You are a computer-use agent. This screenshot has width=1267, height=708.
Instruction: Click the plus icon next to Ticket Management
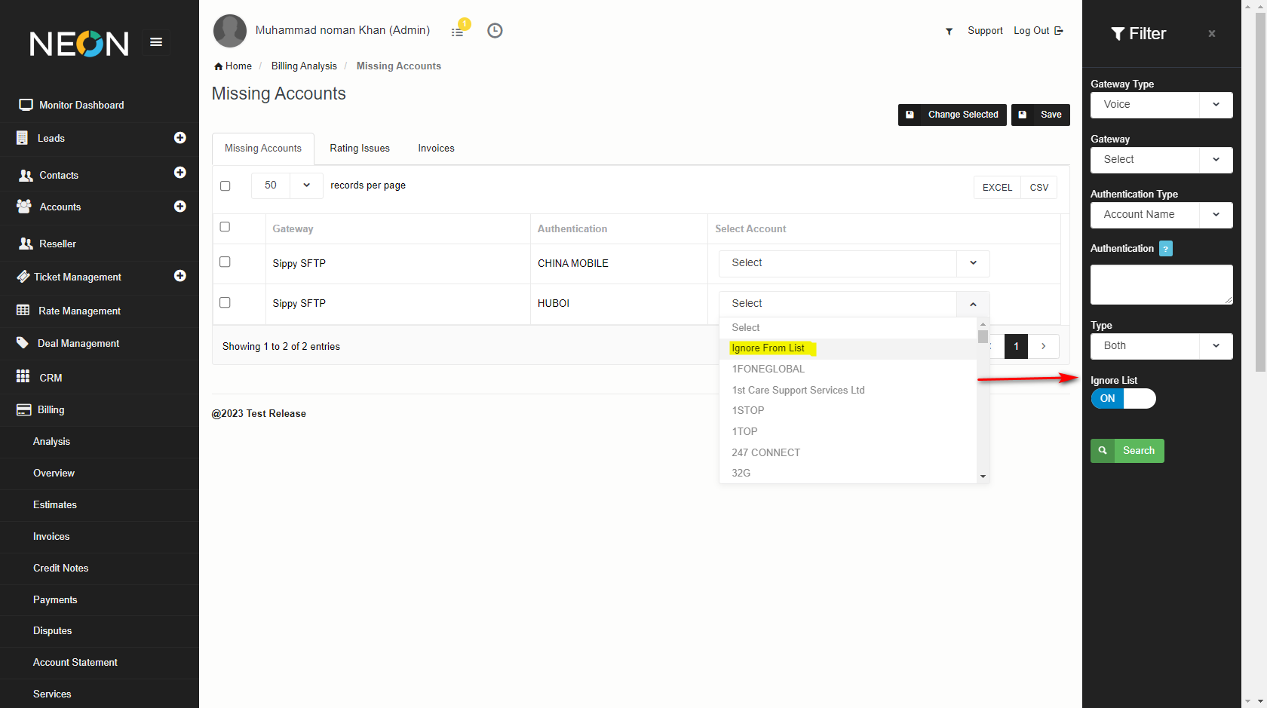click(x=180, y=276)
